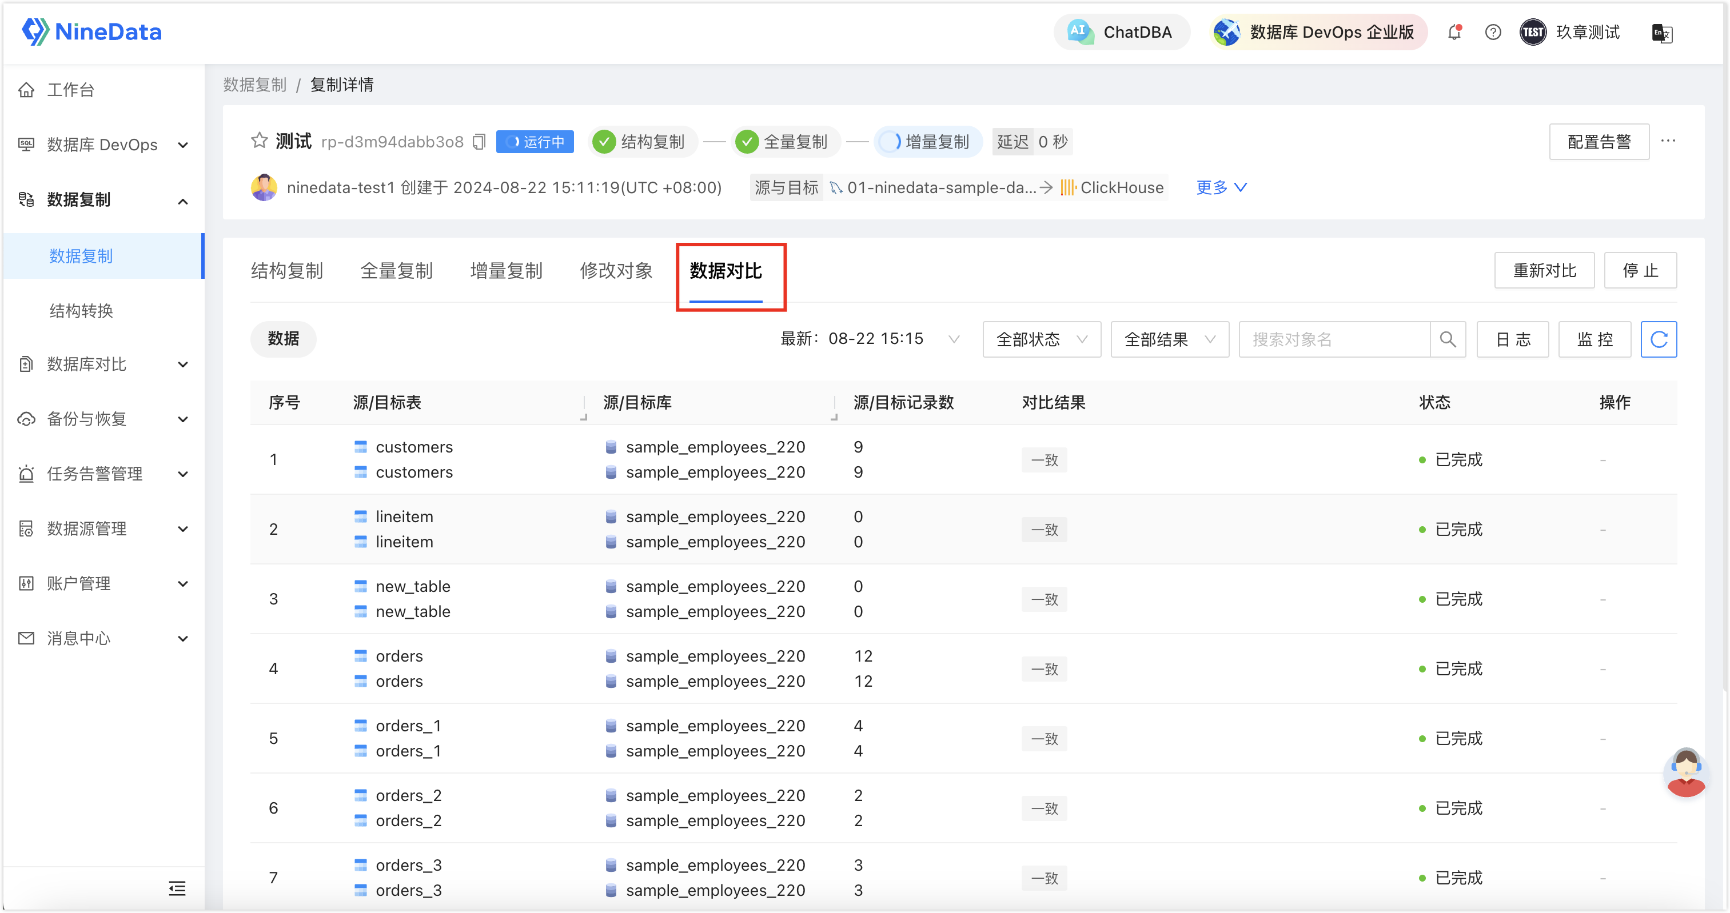Click the 增量复制 progress step
The height and width of the screenshot is (913, 1730).
(927, 141)
